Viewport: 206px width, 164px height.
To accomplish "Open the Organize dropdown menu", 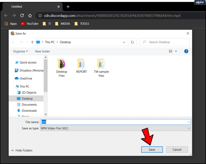I will click(x=20, y=51).
